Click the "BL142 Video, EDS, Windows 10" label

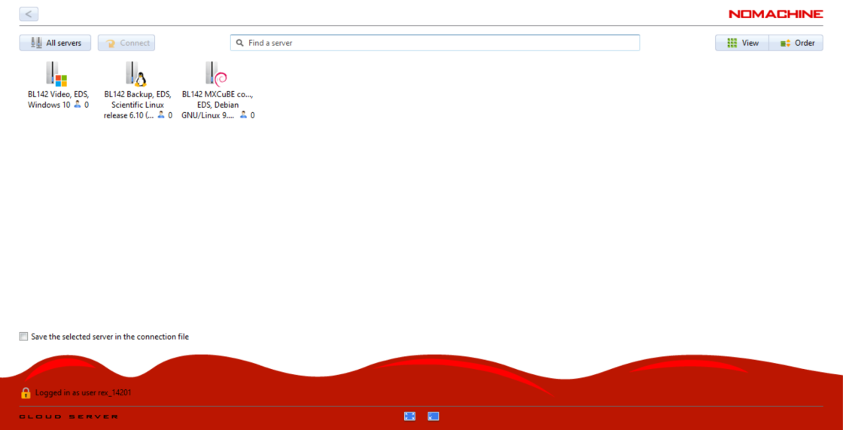(x=58, y=99)
